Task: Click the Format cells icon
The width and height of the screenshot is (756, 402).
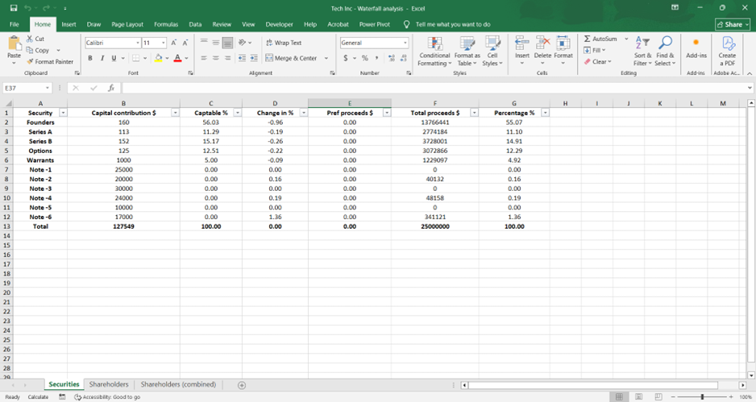Action: [x=563, y=44]
